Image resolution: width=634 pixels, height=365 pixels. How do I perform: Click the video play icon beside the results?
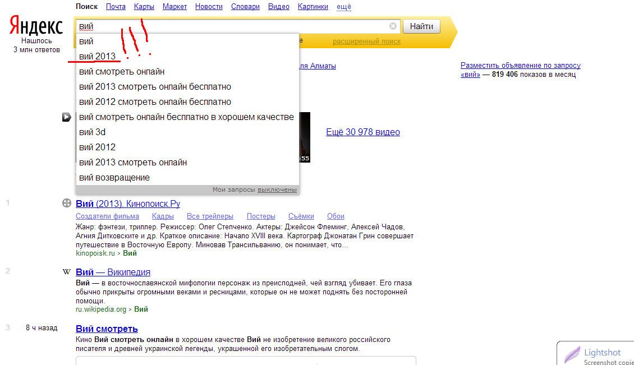(x=67, y=117)
